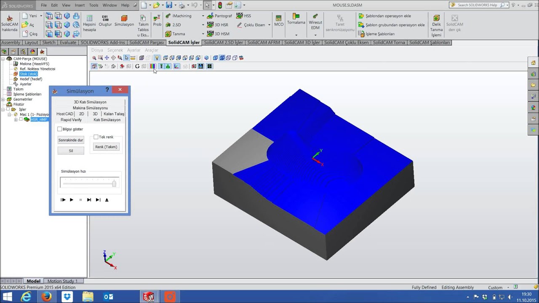Open Motion Study 1 tab
This screenshot has width=539, height=303.
[62, 281]
